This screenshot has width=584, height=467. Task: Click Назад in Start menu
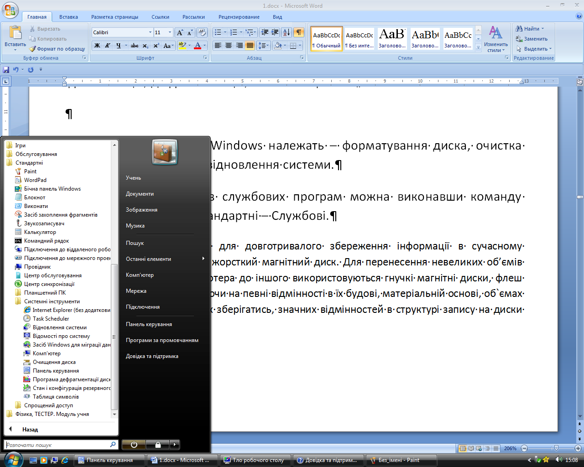tap(30, 429)
